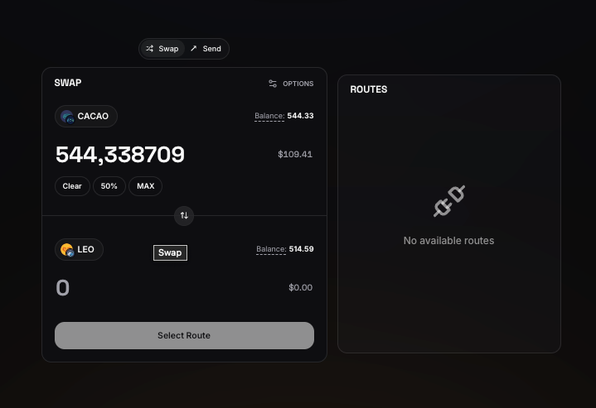Switch to the Swap tab
Image resolution: width=596 pixels, height=408 pixels.
(162, 49)
